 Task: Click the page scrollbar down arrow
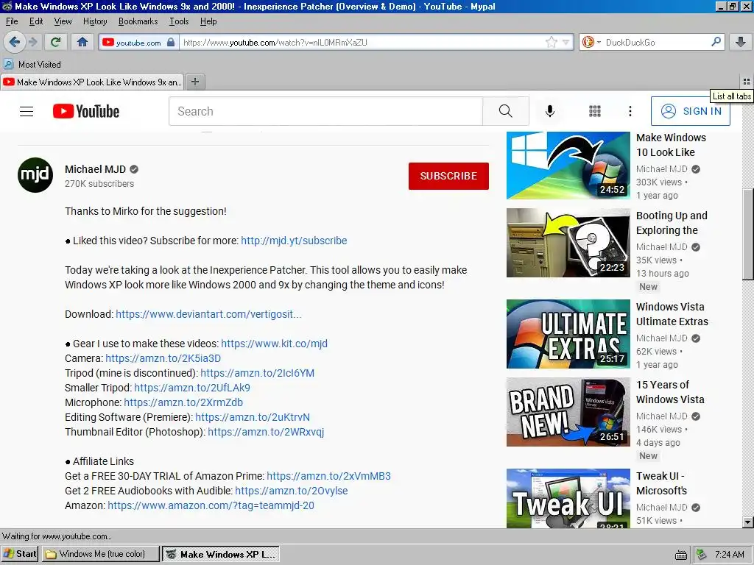point(748,522)
